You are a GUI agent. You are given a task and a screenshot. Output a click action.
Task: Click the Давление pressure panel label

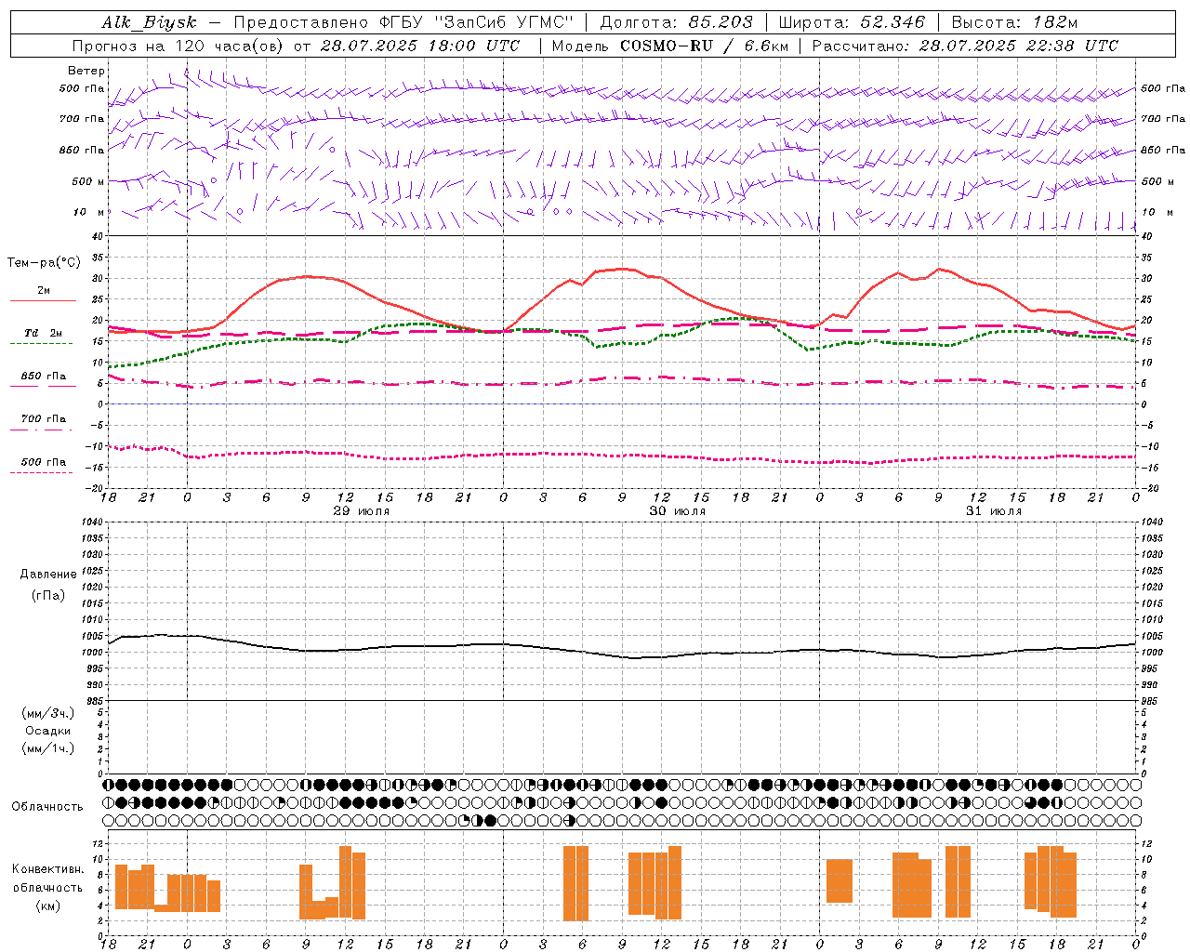pos(48,574)
